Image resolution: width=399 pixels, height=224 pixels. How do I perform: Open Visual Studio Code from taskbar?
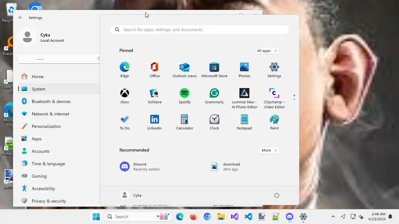coord(248,217)
